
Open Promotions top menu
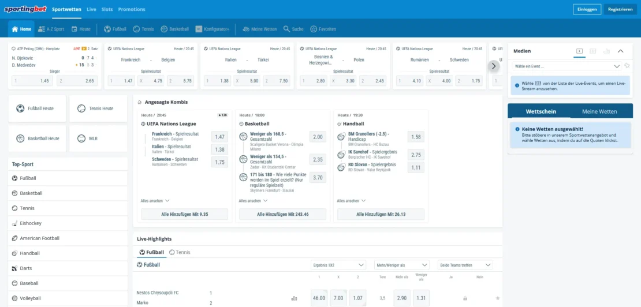click(x=132, y=9)
